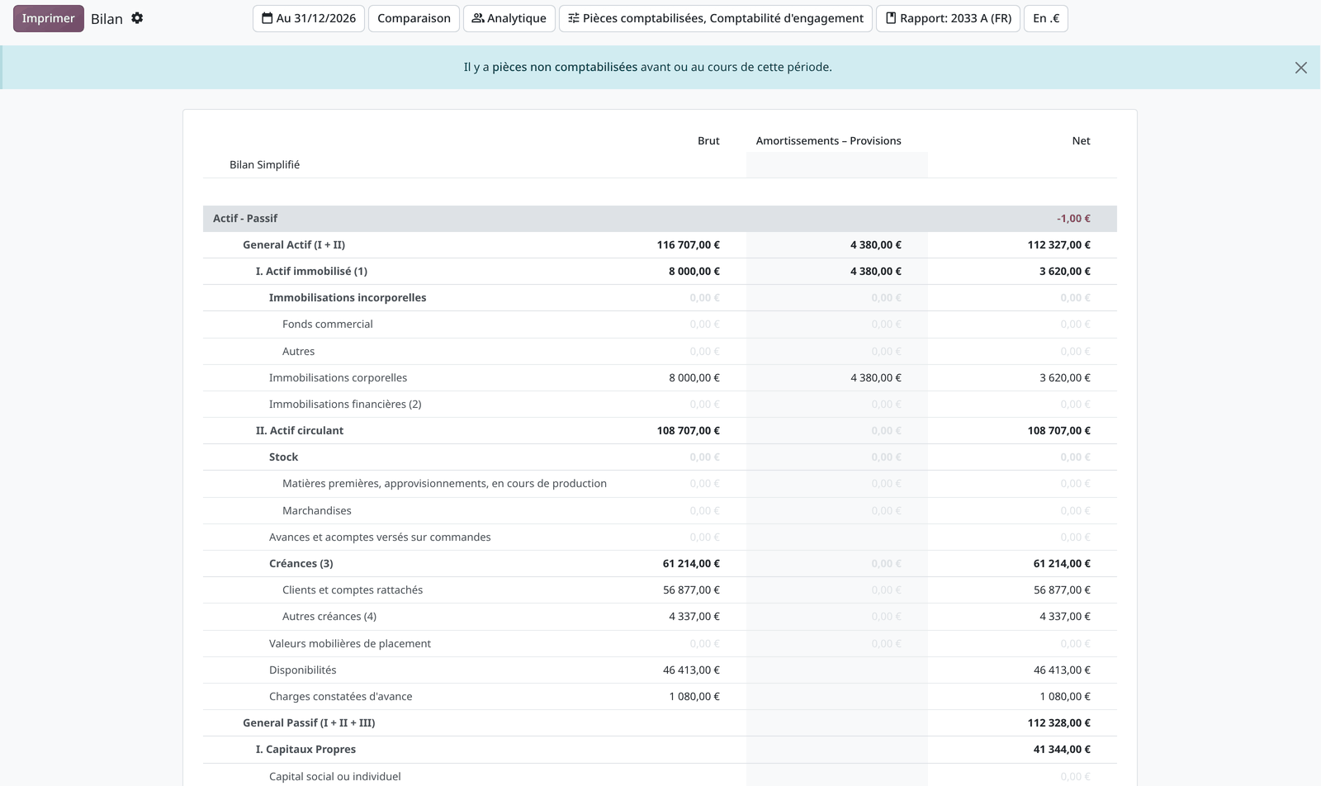This screenshot has height=786, width=1321.
Task: Open the Pièces comptabilisées options filter
Action: click(716, 18)
